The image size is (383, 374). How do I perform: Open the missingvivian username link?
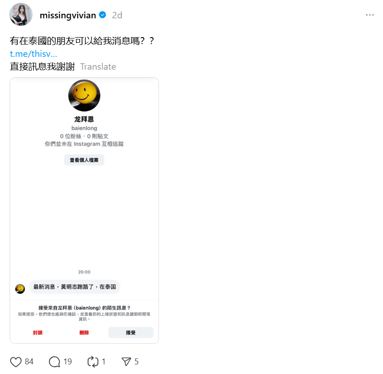point(68,16)
